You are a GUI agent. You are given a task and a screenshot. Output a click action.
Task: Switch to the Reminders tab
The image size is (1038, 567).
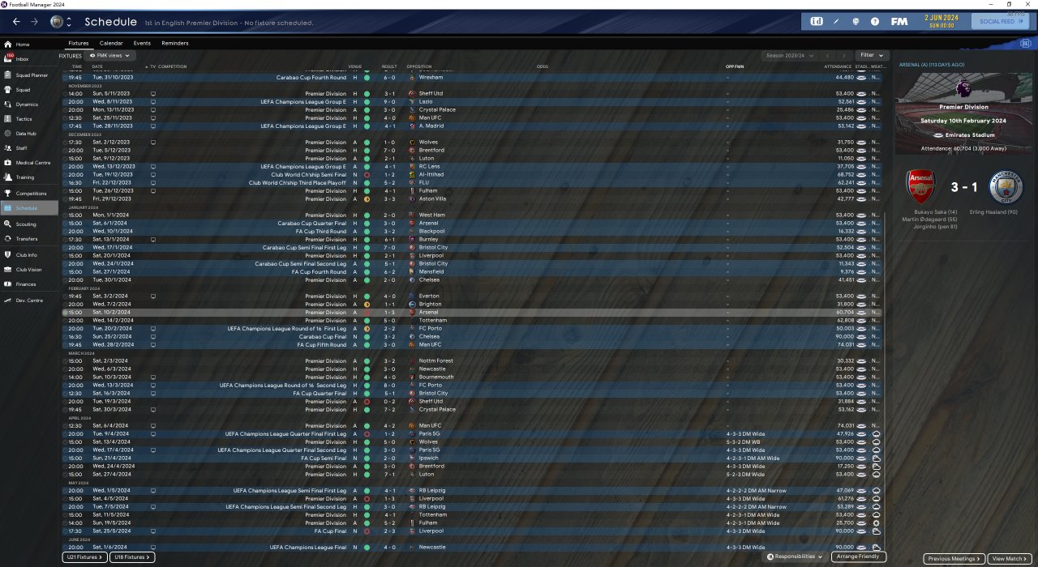tap(175, 43)
